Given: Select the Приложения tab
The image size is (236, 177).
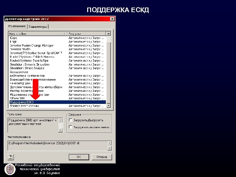Looking at the screenshot, I should (17, 26).
